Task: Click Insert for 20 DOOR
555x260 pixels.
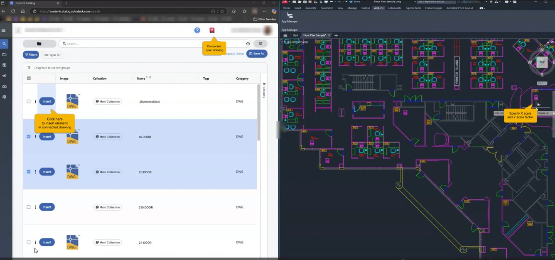Action: point(47,172)
